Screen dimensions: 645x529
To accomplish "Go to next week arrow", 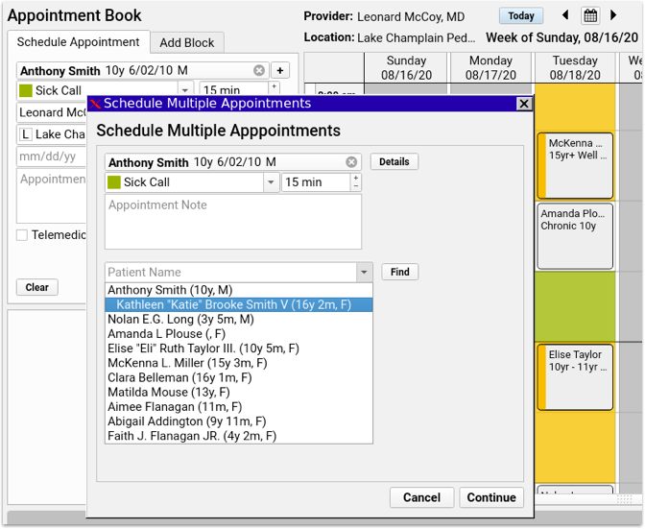I will [x=613, y=15].
